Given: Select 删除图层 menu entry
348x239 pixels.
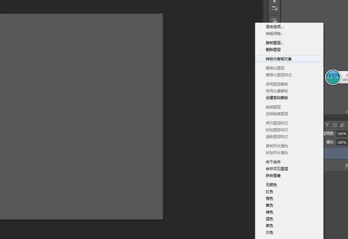Looking at the screenshot, I should pyautogui.click(x=273, y=50).
